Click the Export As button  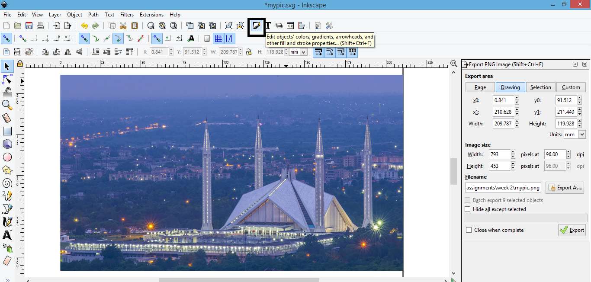565,188
